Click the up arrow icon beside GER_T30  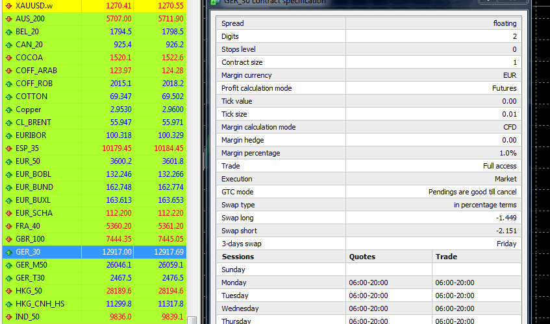pyautogui.click(x=9, y=278)
